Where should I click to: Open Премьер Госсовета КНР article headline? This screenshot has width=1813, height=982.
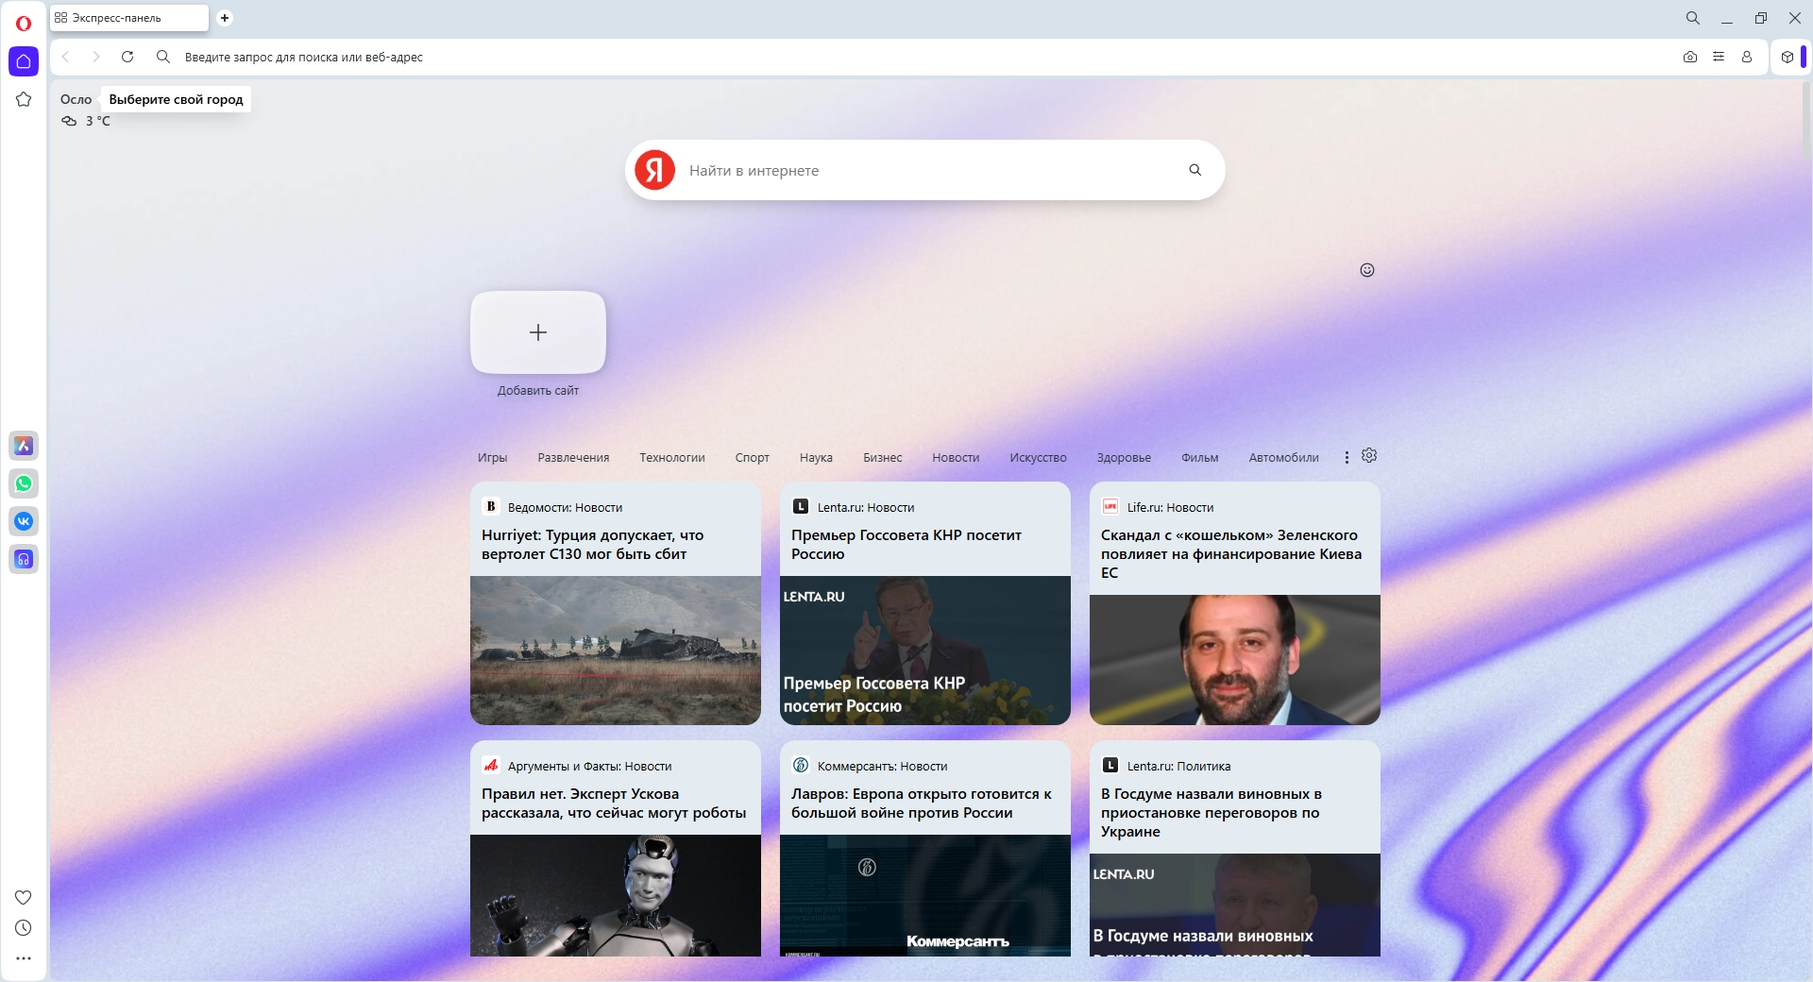click(906, 545)
